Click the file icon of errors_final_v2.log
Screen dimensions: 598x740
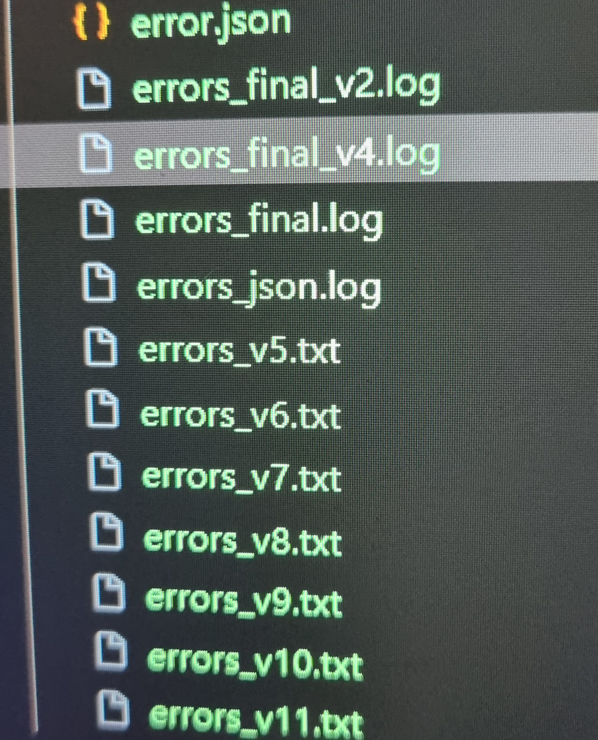click(94, 88)
